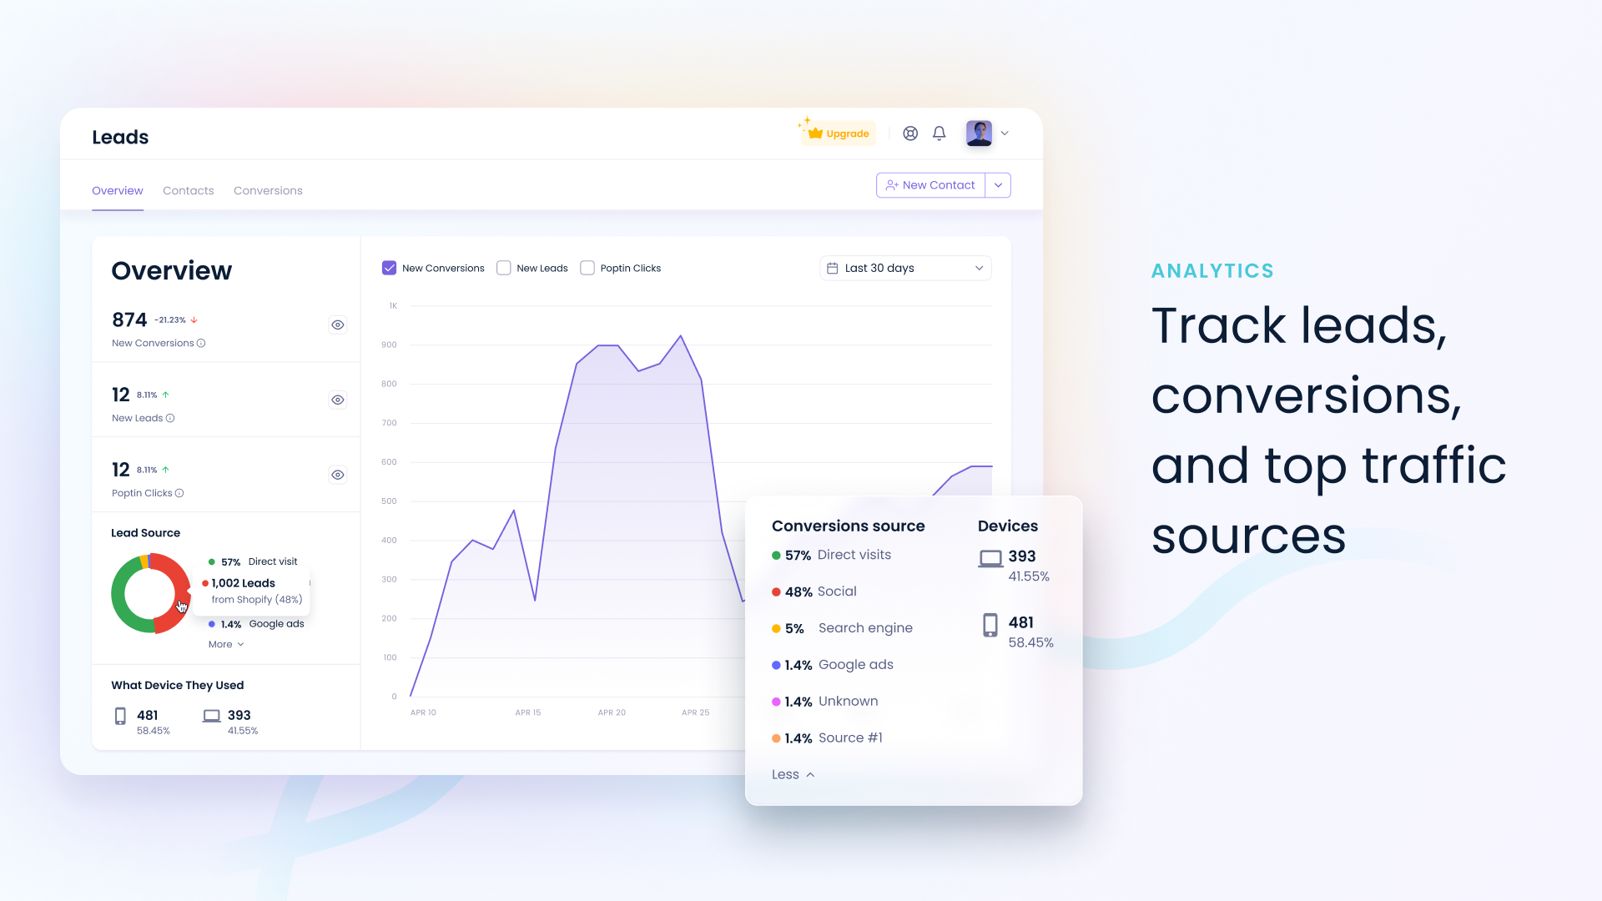
Task: Expand the New Contact dropdown arrow
Action: pos(998,185)
